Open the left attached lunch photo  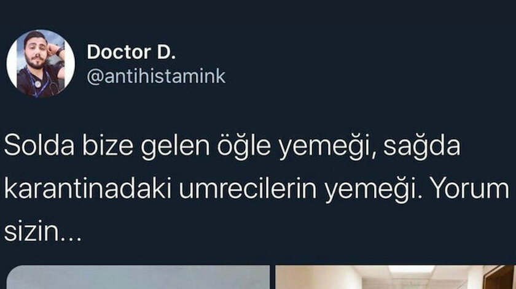[138, 277]
